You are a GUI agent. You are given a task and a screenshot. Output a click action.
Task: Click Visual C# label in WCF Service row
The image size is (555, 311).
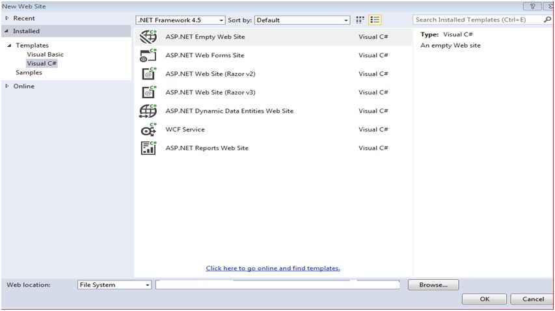point(373,129)
